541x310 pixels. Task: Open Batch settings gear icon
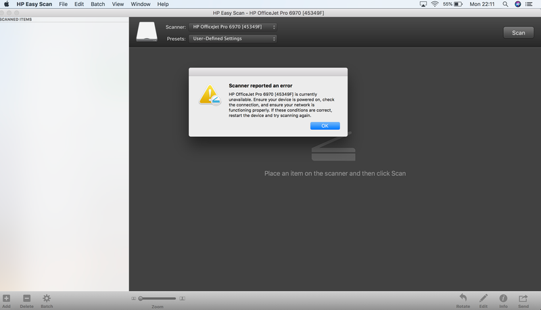pyautogui.click(x=47, y=298)
